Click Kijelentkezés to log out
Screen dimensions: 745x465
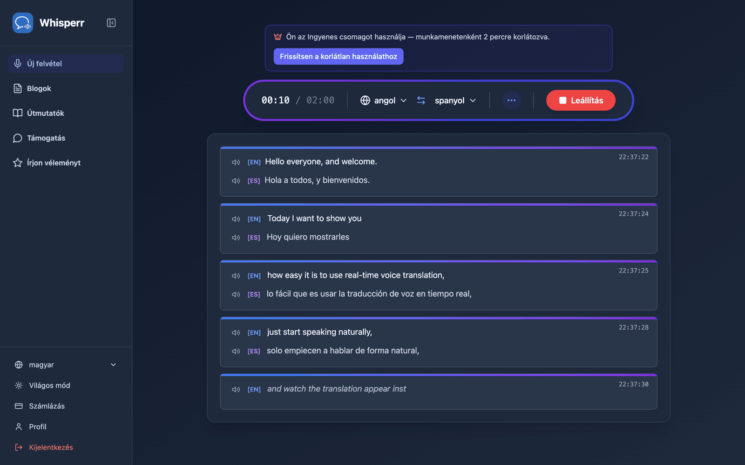[66, 447]
